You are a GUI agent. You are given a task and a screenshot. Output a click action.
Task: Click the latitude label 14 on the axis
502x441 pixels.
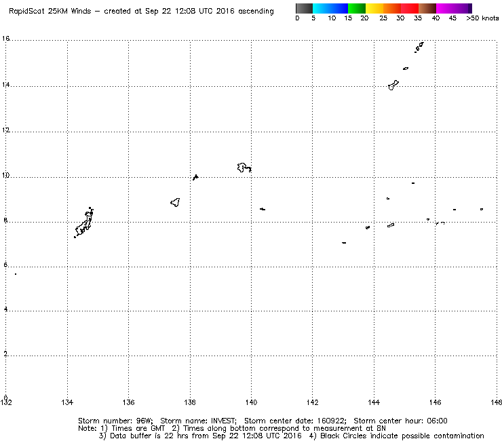click(5, 85)
